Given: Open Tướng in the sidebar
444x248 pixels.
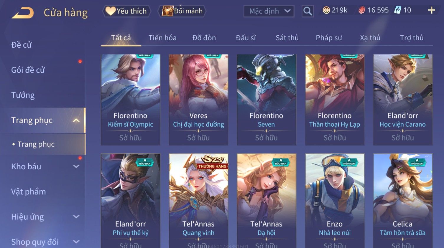Looking at the screenshot, I should tap(23, 95).
